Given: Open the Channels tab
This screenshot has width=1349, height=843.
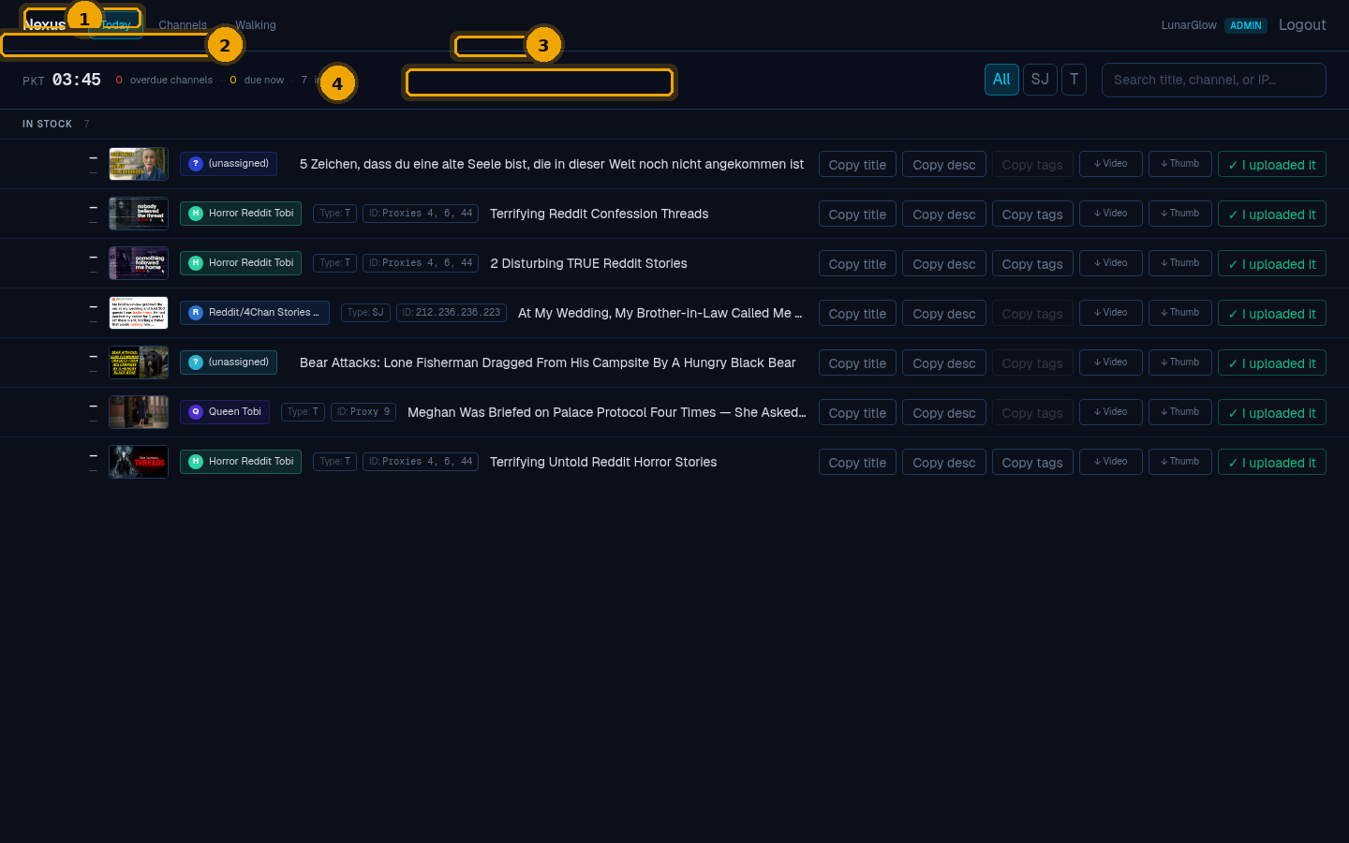Looking at the screenshot, I should [183, 25].
